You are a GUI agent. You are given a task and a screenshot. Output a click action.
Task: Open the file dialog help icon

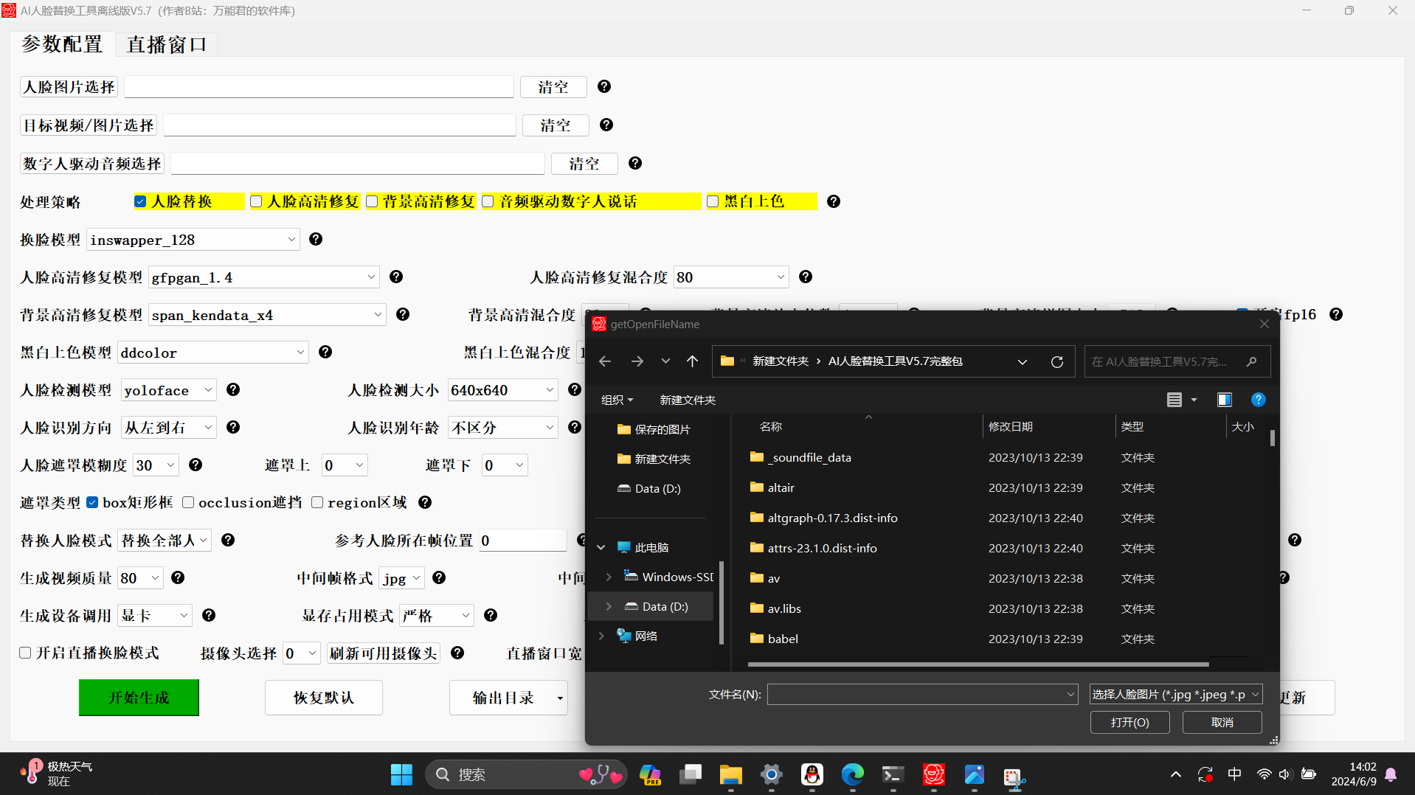[1258, 400]
